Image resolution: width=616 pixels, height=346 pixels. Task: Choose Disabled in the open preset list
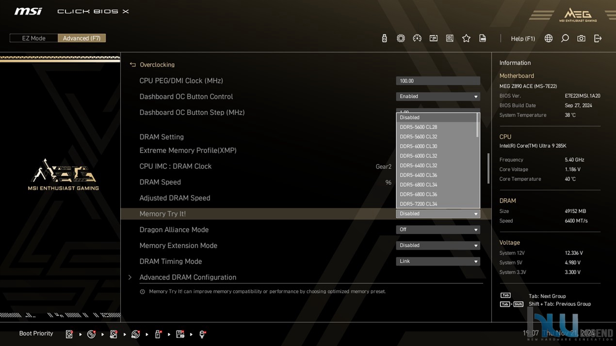tap(437, 117)
